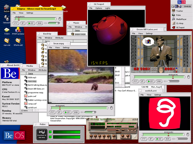The height and width of the screenshot is (144, 193).
Task: Click the system tray icons in Deskbar
Action: [x=176, y=6]
